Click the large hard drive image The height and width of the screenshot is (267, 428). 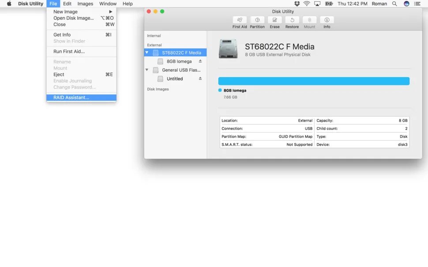tap(228, 49)
